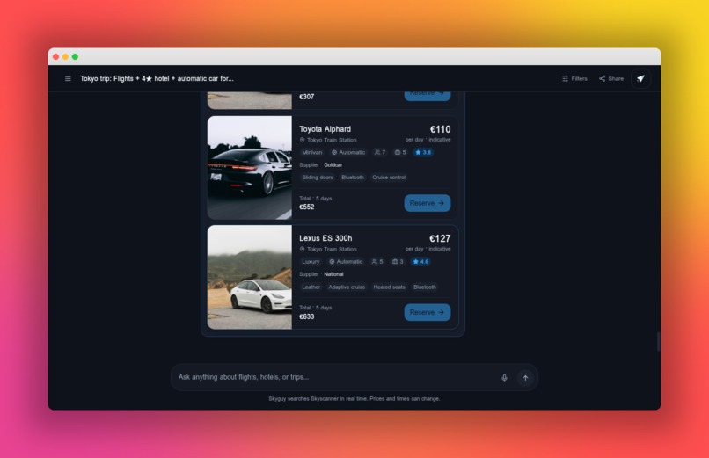Viewport: 709px width, 458px height.
Task: Click the Sliding doors feature tag
Action: click(318, 178)
